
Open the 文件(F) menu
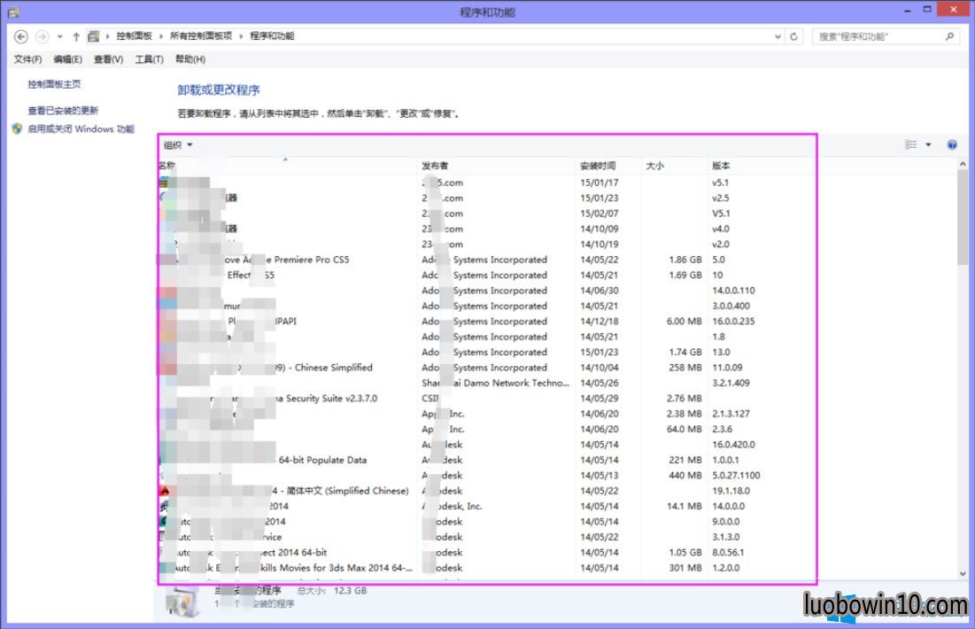[28, 59]
